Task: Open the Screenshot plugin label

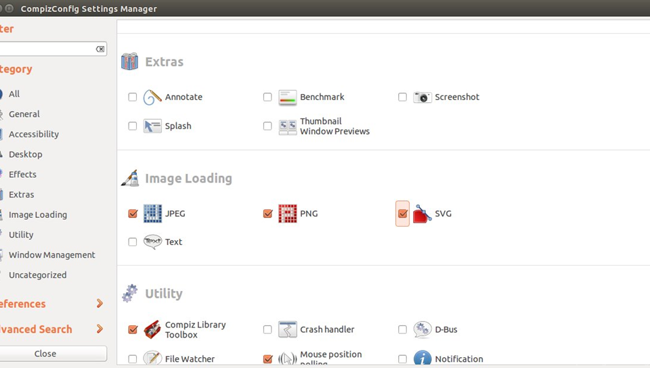Action: [x=457, y=97]
